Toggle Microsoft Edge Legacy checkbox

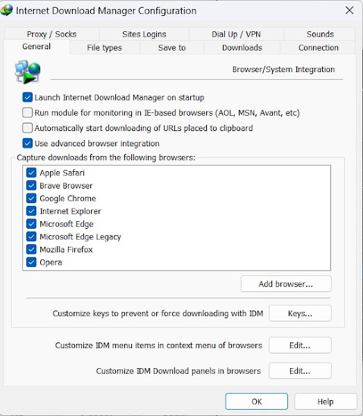click(31, 236)
